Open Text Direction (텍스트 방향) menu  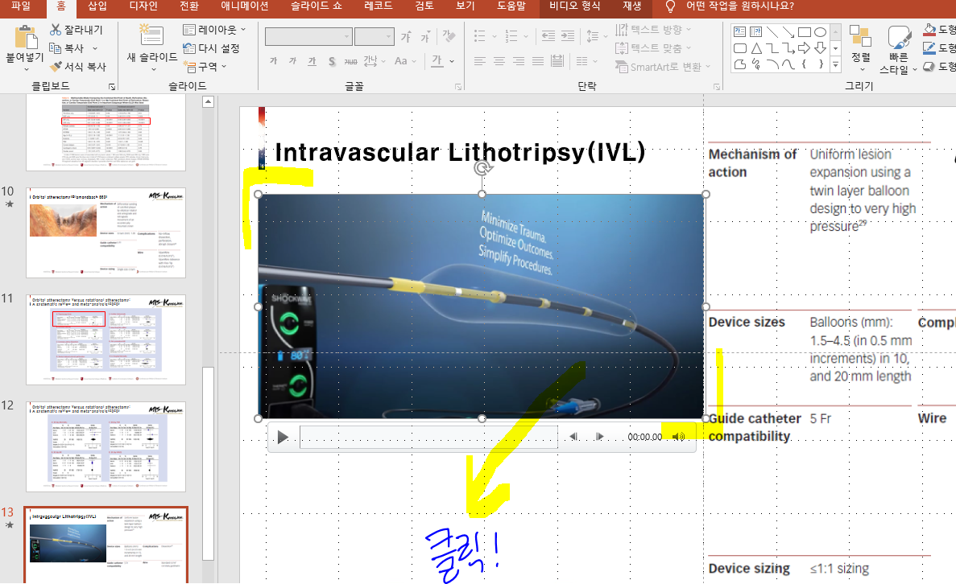click(x=653, y=29)
